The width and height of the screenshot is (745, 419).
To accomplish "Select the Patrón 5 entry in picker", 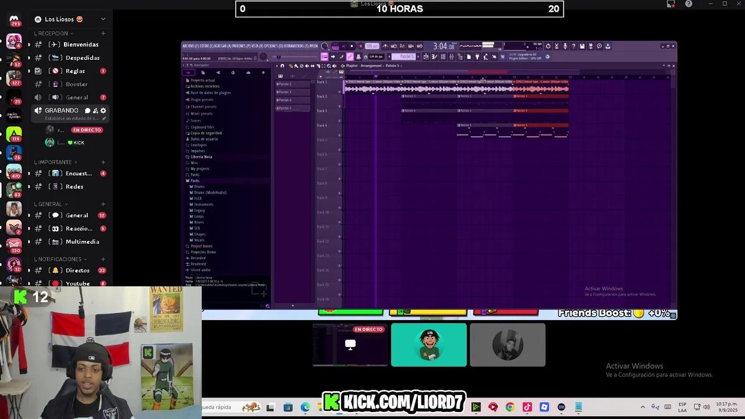I will tap(293, 108).
